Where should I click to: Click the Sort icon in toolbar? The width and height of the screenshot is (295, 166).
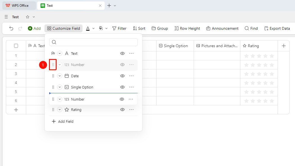135,28
